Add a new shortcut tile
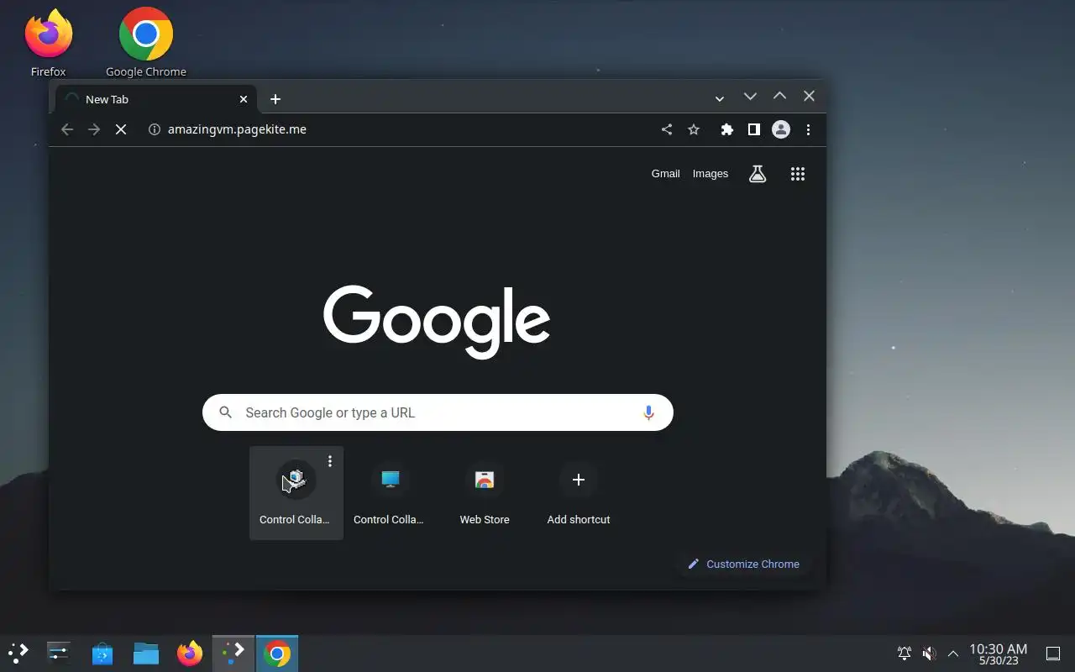1075x672 pixels. pos(579,493)
